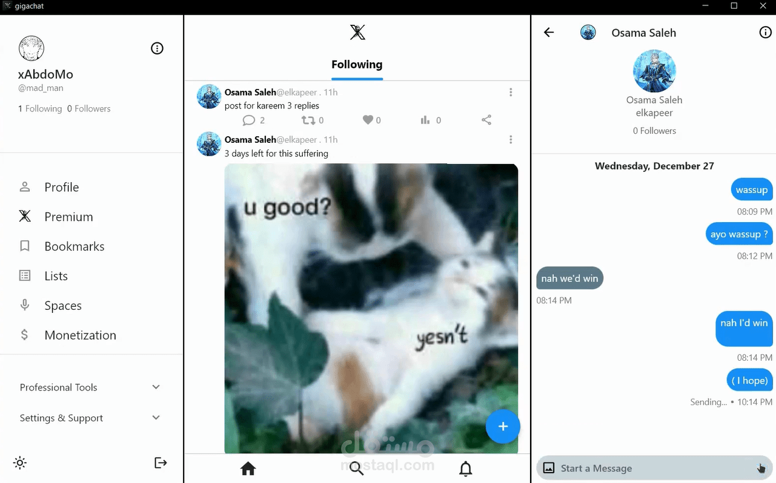
Task: Expand the Professional Tools section
Action: point(91,387)
